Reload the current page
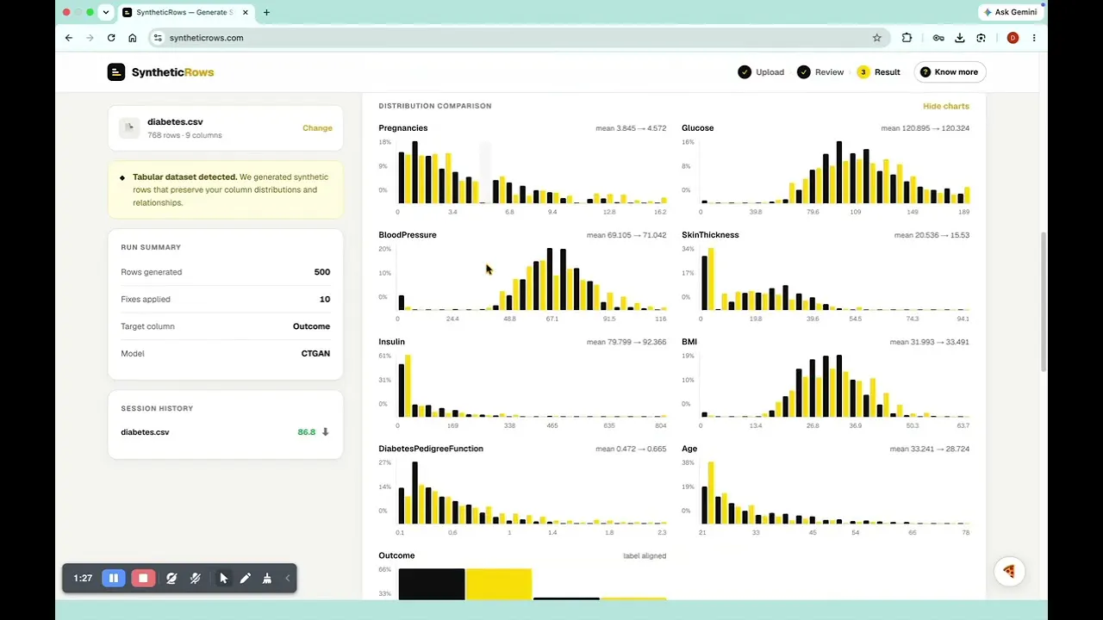 (x=111, y=38)
